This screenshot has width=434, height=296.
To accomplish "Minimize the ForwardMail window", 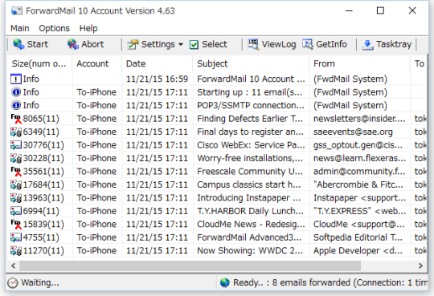I will coord(349,10).
